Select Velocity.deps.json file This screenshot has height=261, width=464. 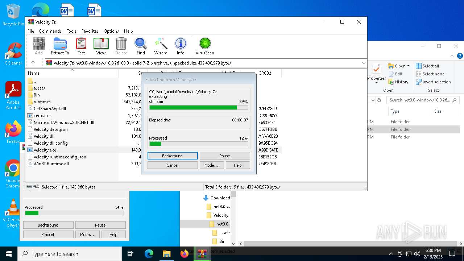pos(50,129)
